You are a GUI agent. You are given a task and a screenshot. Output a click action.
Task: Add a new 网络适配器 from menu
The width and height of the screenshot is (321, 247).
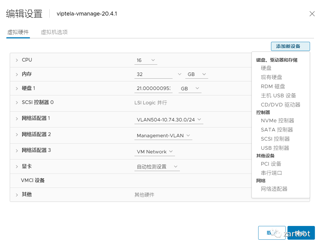(x=274, y=189)
